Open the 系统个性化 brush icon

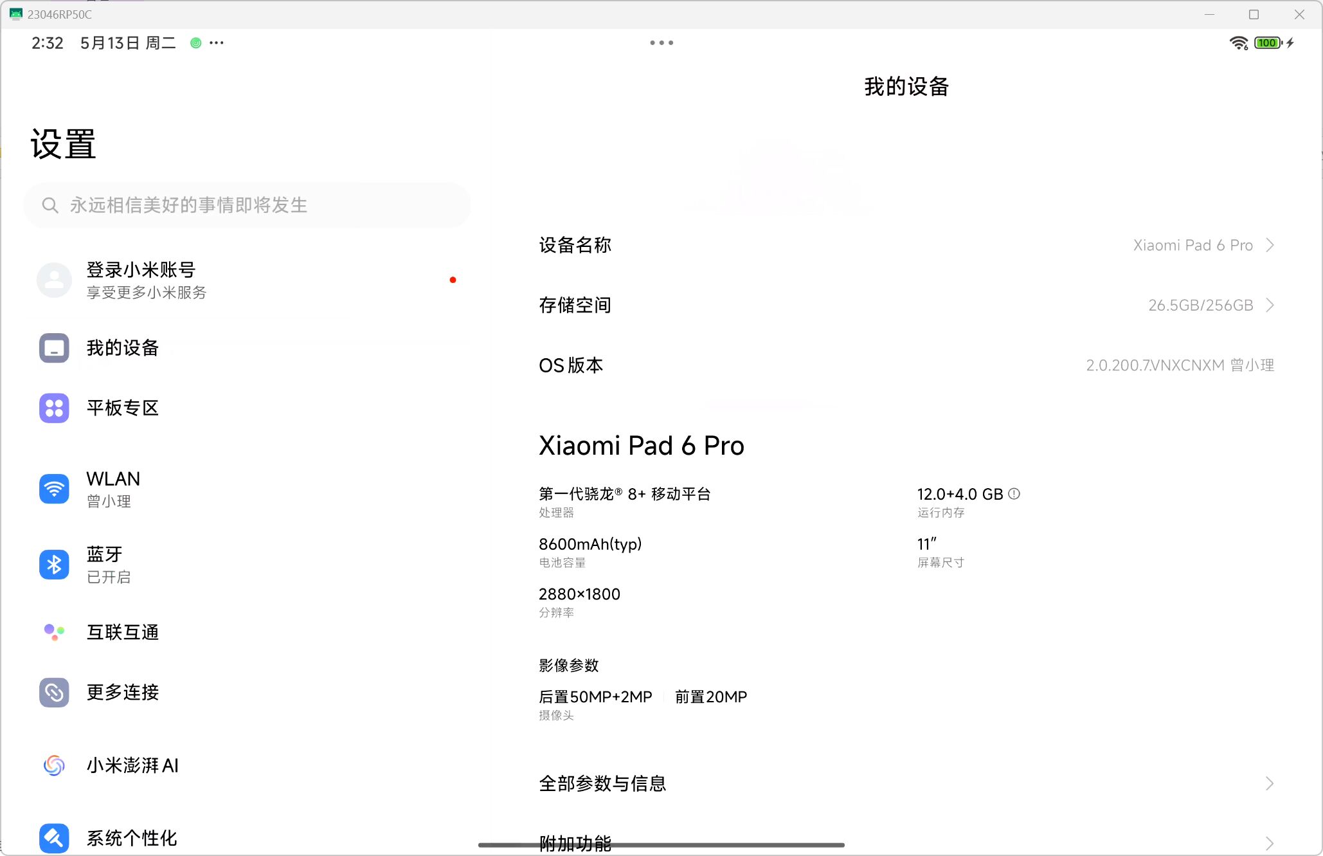click(54, 838)
